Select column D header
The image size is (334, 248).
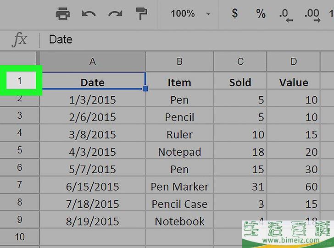tap(294, 61)
